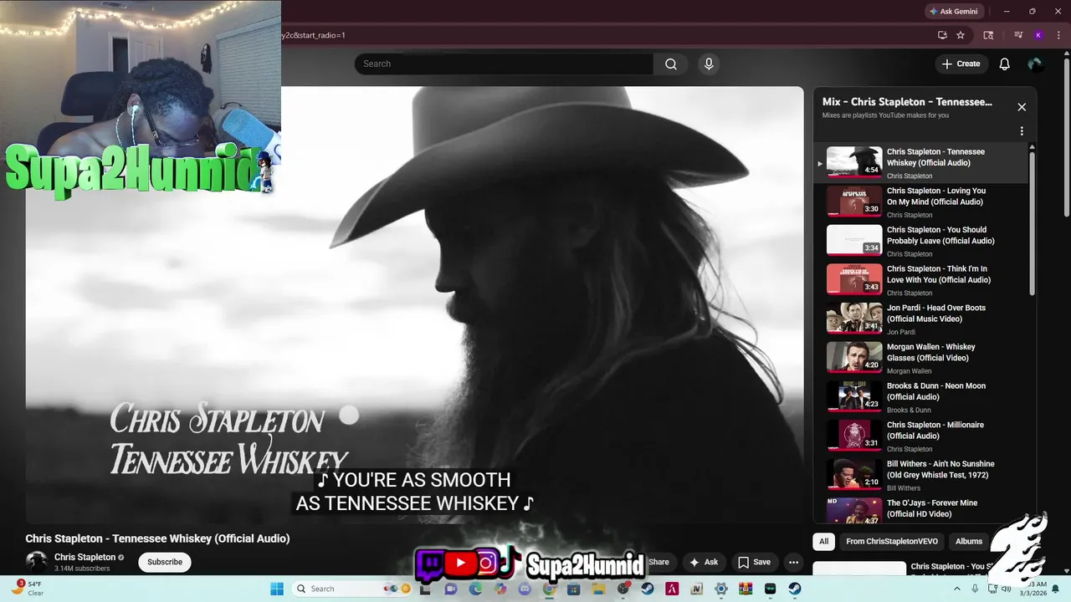Viewport: 1071px width, 602px height.
Task: Open File Explorer from the taskbar
Action: pyautogui.click(x=598, y=589)
